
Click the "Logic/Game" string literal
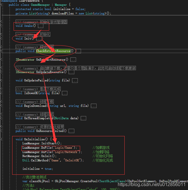pos(63,148)
